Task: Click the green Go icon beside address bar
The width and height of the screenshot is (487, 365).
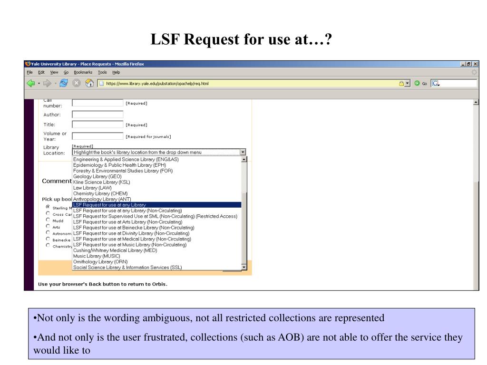Action: pos(417,83)
